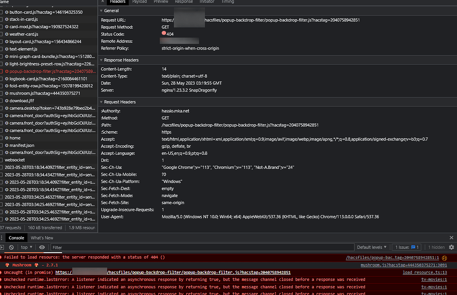Select the weather-card.js network request

point(25,34)
